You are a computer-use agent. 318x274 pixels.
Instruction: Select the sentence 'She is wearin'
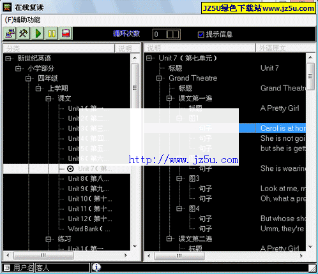283,168
